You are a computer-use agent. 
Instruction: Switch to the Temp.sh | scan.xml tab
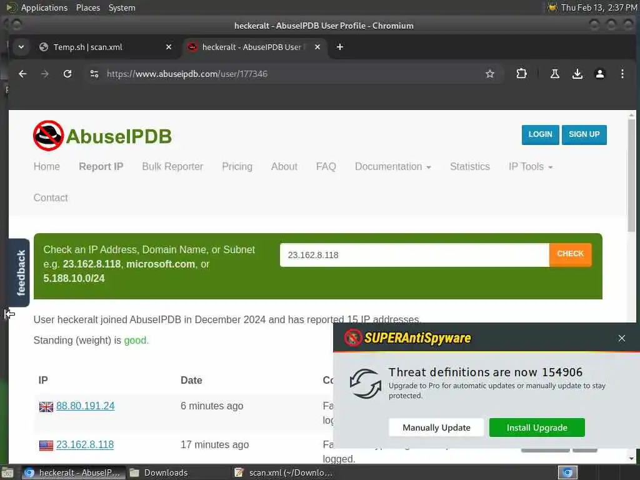pos(87,47)
